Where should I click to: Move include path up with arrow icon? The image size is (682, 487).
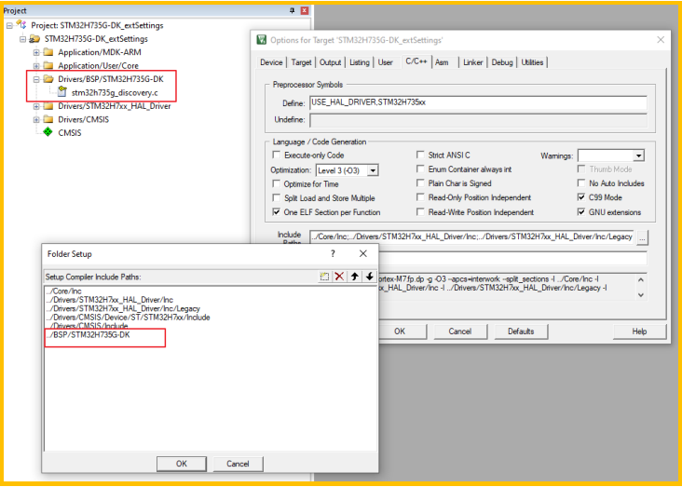354,277
